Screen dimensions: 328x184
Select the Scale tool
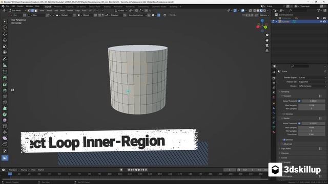click(x=5, y=47)
